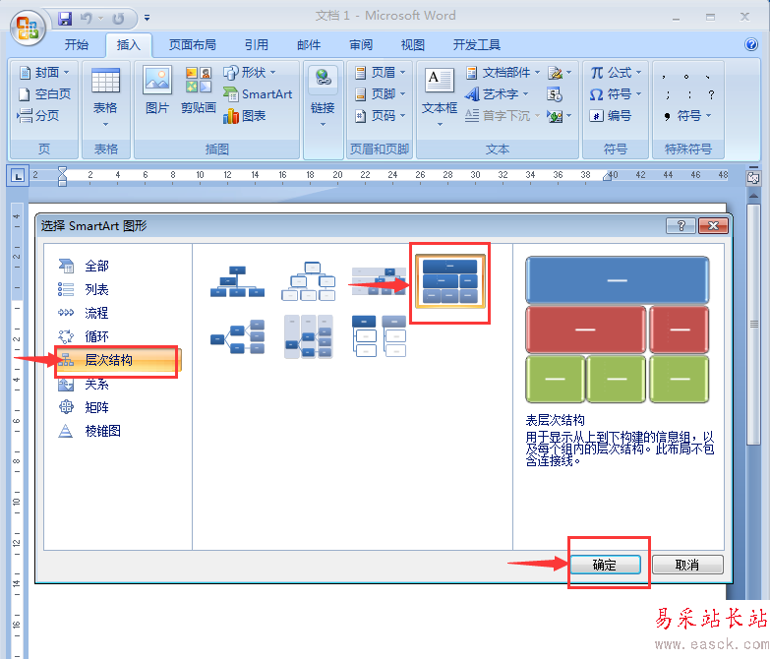The image size is (770, 659).
Task: Select the 流程 process category
Action: (x=96, y=313)
